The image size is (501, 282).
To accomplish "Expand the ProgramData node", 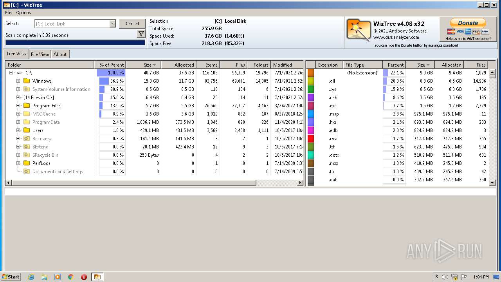I will click(x=18, y=122).
